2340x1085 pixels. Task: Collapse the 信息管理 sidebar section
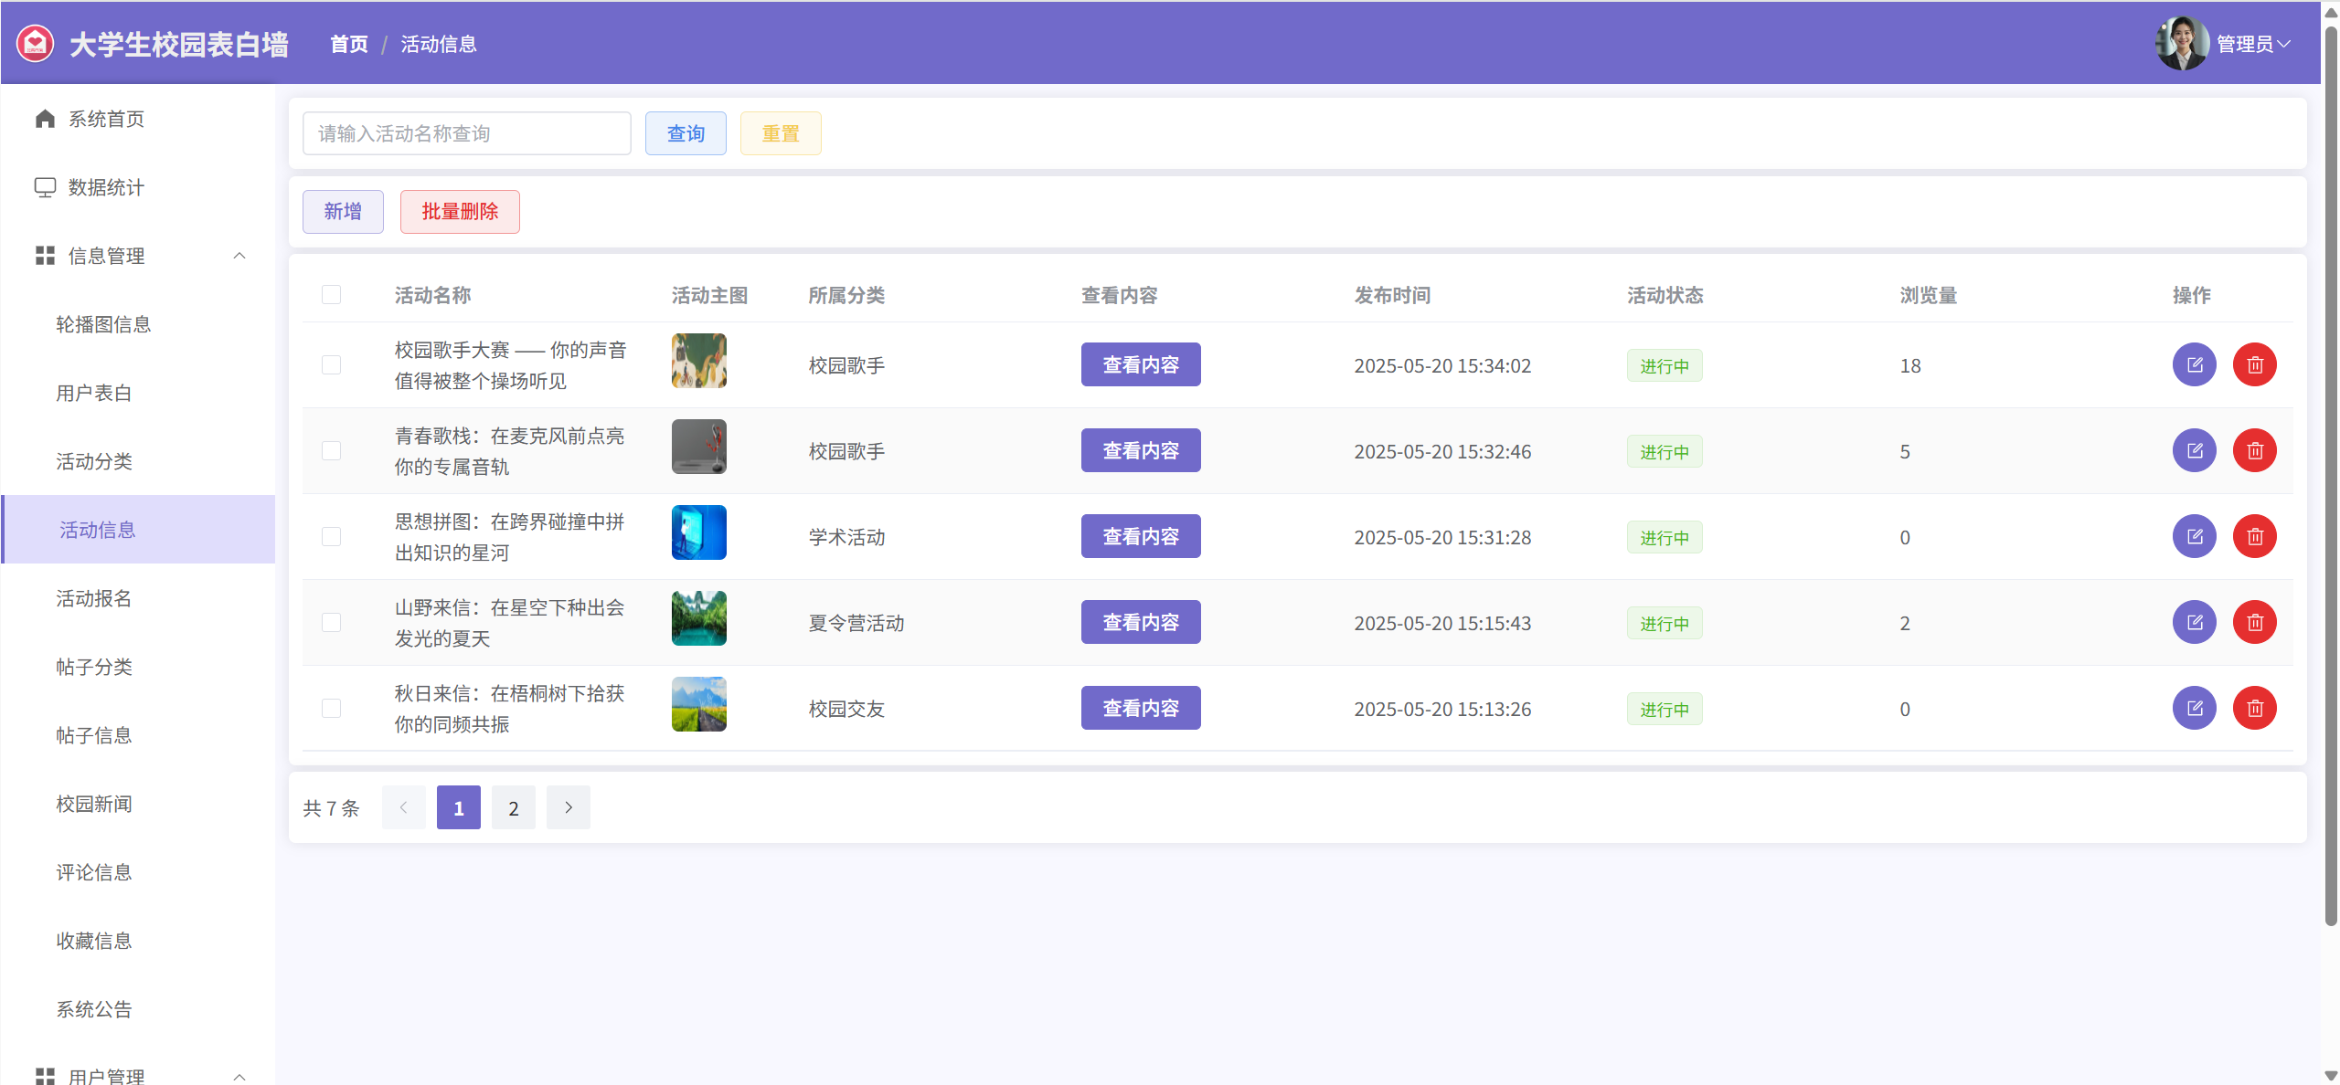click(239, 256)
